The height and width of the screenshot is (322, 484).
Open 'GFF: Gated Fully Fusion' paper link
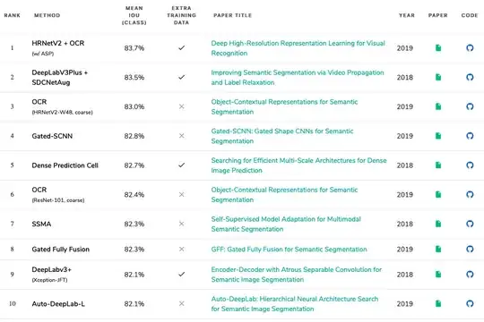[289, 250]
